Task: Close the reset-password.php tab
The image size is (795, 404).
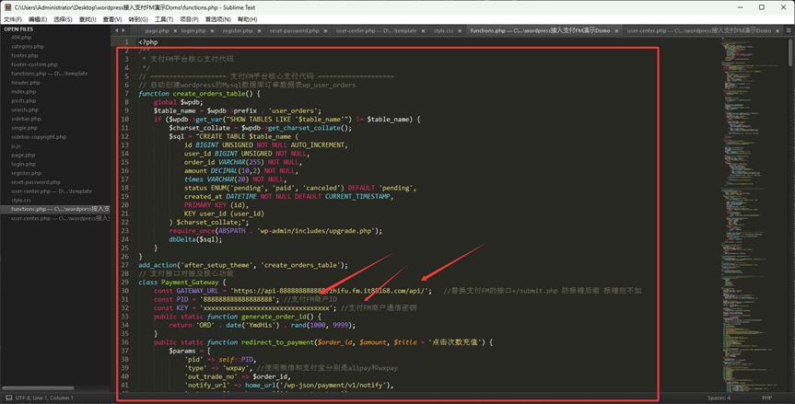Action: (x=325, y=31)
